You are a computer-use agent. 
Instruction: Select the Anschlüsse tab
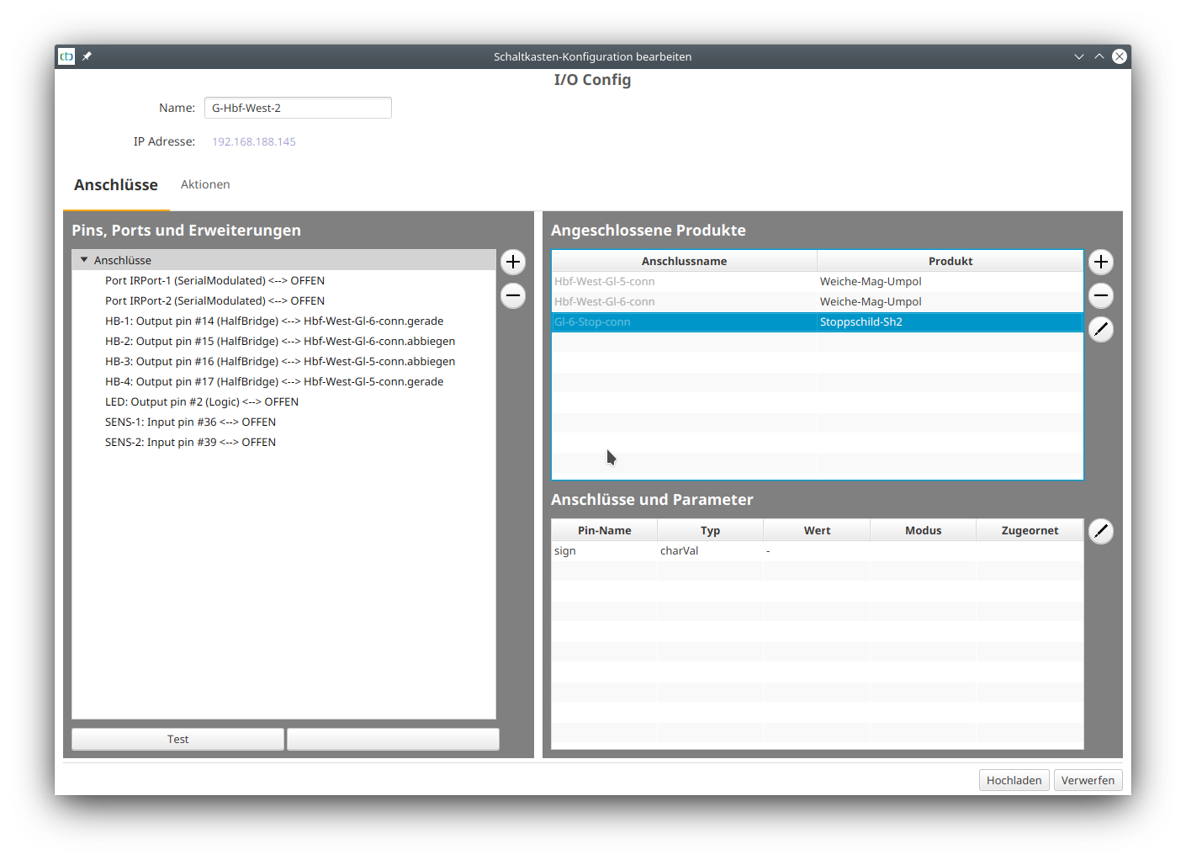click(x=115, y=184)
